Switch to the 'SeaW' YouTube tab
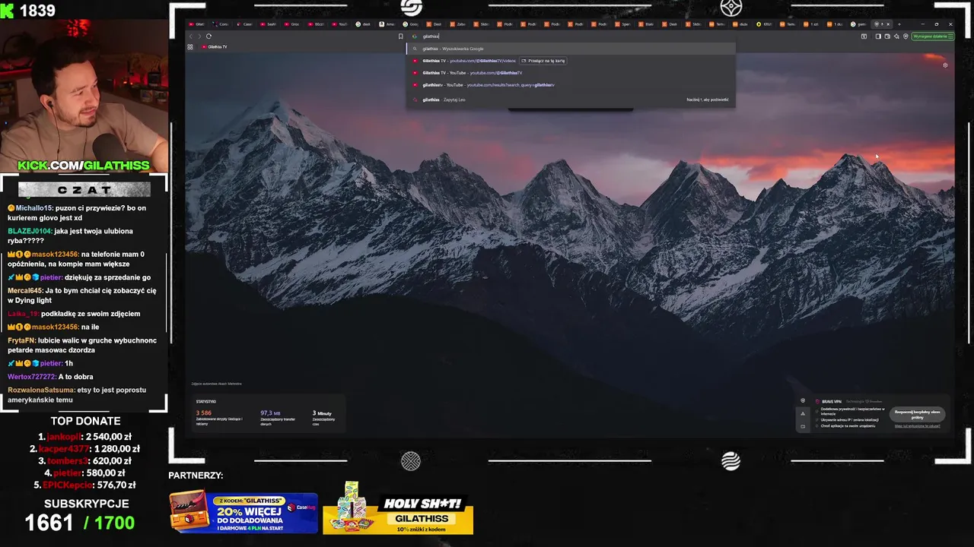 268,24
